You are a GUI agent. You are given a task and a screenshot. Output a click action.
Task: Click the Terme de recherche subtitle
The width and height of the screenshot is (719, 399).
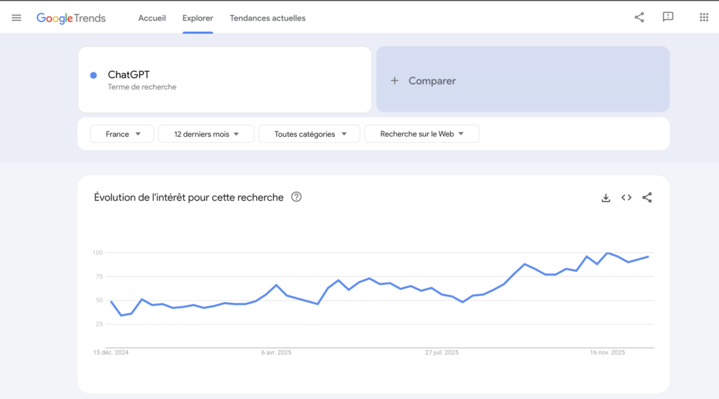tap(142, 87)
